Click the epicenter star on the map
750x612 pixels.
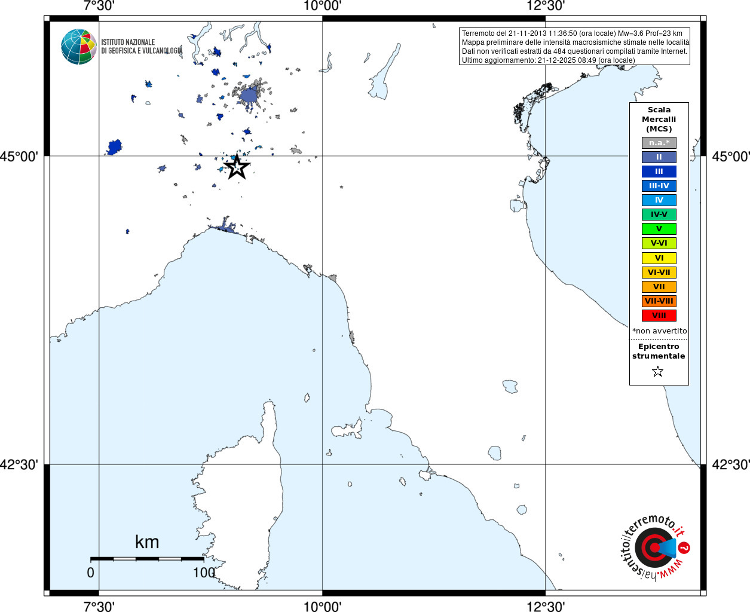point(237,167)
